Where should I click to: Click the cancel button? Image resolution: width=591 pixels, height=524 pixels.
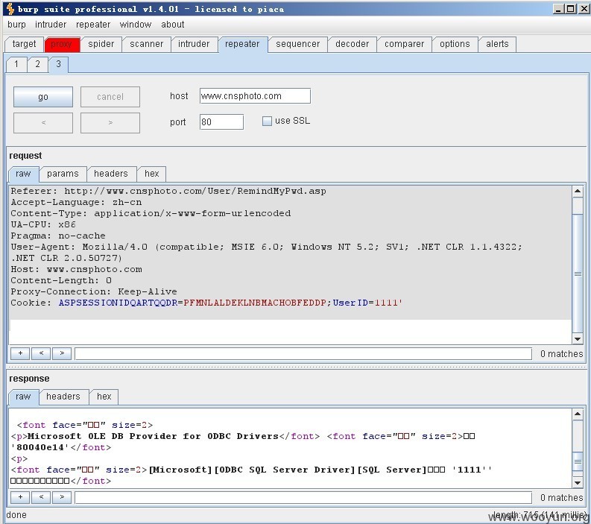click(110, 97)
